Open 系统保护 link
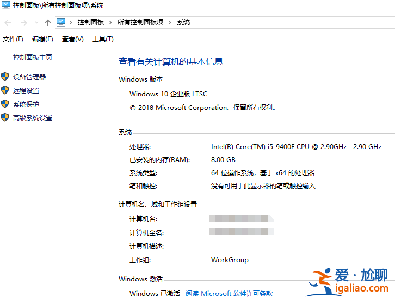The image size is (395, 303). [26, 104]
